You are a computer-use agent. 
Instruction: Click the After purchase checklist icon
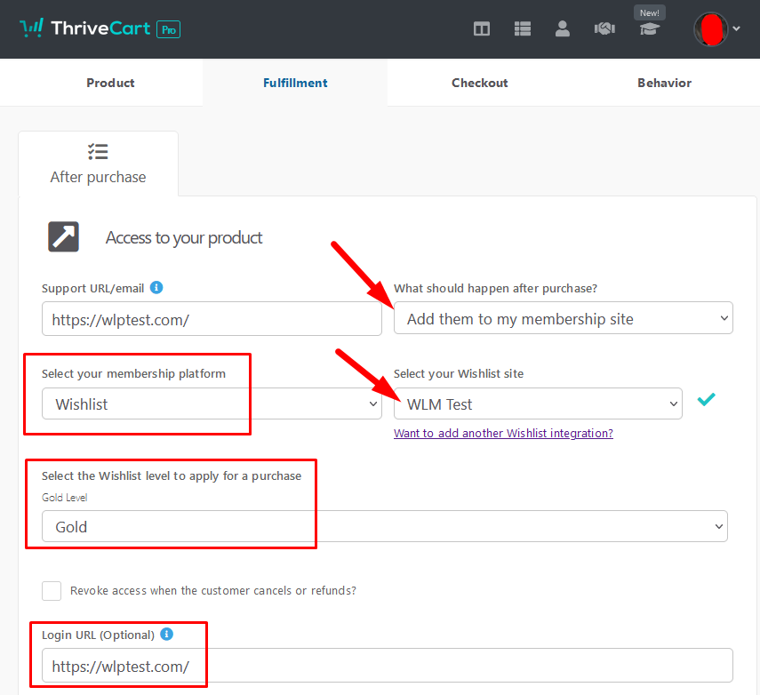(98, 152)
